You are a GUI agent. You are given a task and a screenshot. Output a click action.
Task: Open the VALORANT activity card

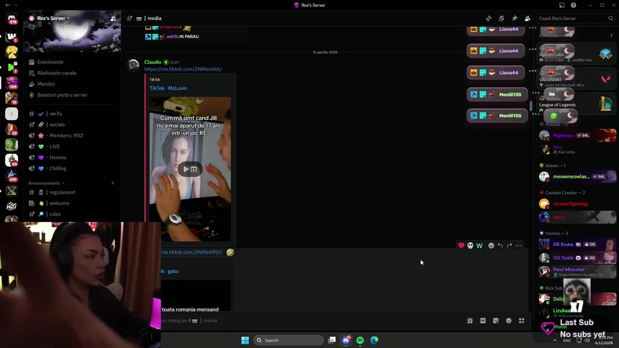575,79
